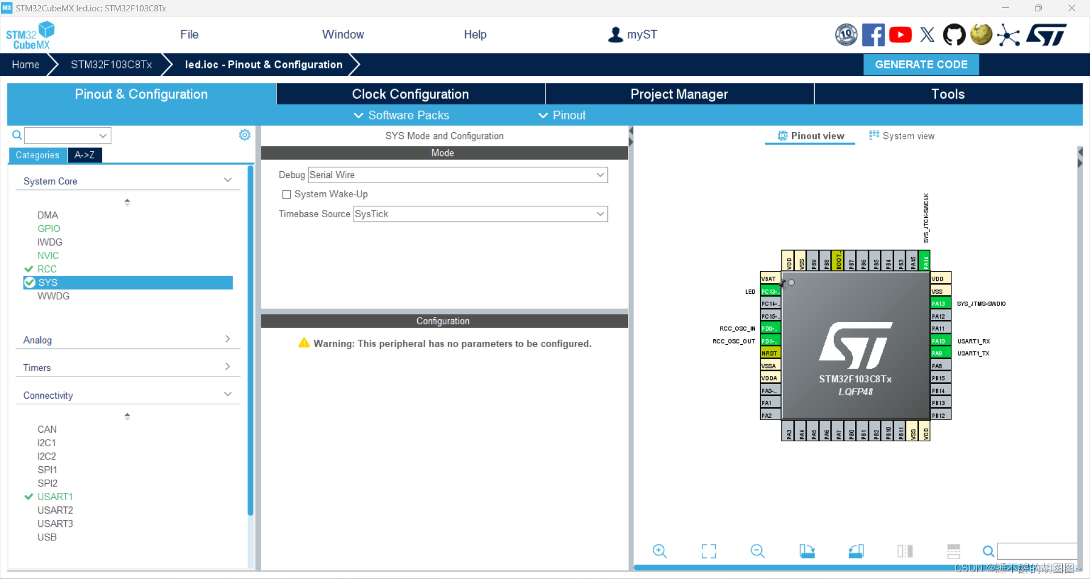Click the STM32F103C8Tx breadcrumb

[x=111, y=65]
